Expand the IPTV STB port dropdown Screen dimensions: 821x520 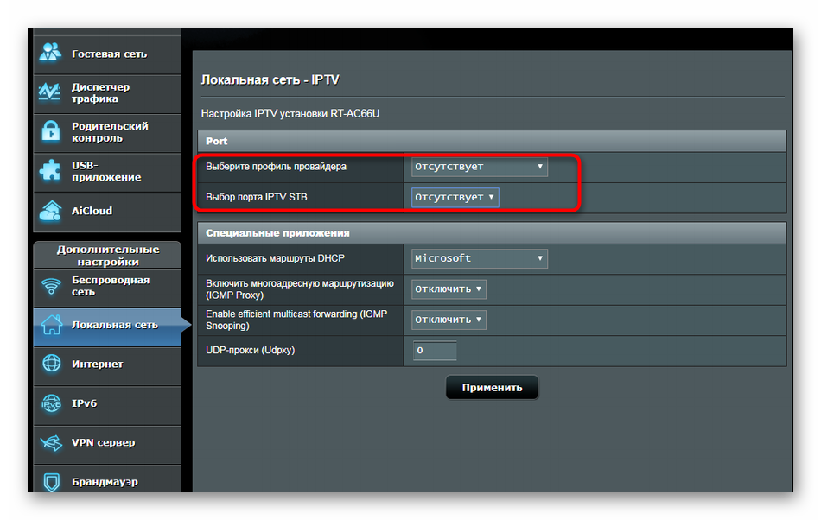(x=455, y=197)
